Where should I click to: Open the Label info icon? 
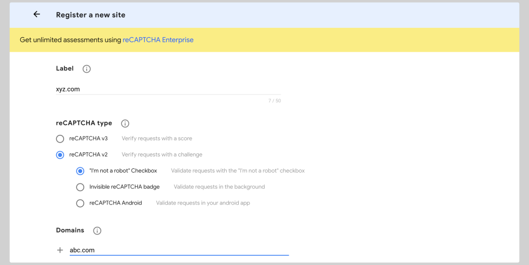point(87,69)
